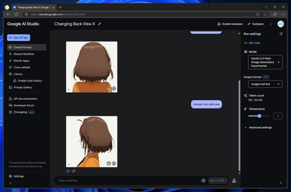Click the Temperature value field
This screenshot has width=291, height=192.
[x=278, y=116]
